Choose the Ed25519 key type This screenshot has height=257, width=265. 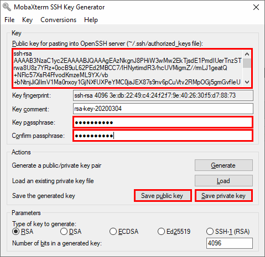point(174,232)
